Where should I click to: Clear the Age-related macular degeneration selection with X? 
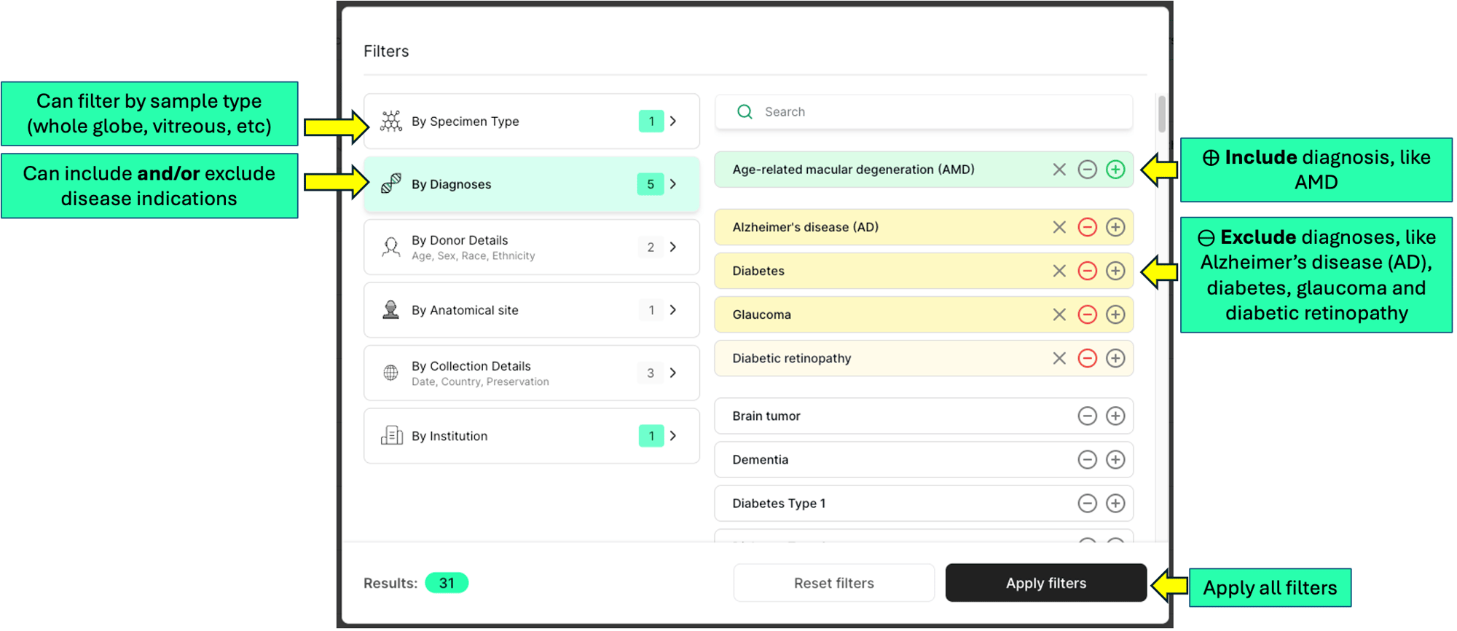click(1059, 170)
